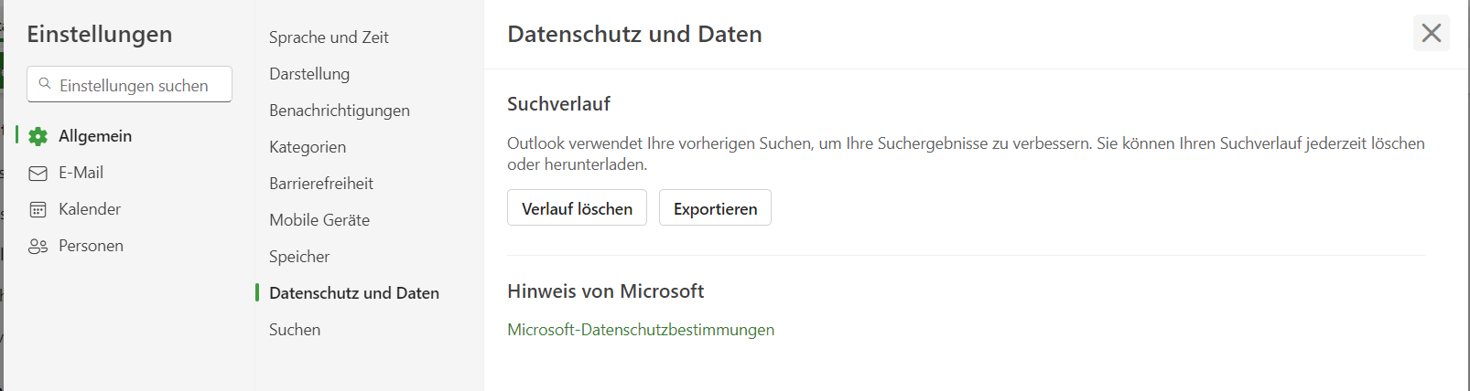Open Barrierefreiheit options
The width and height of the screenshot is (1470, 391).
(321, 184)
